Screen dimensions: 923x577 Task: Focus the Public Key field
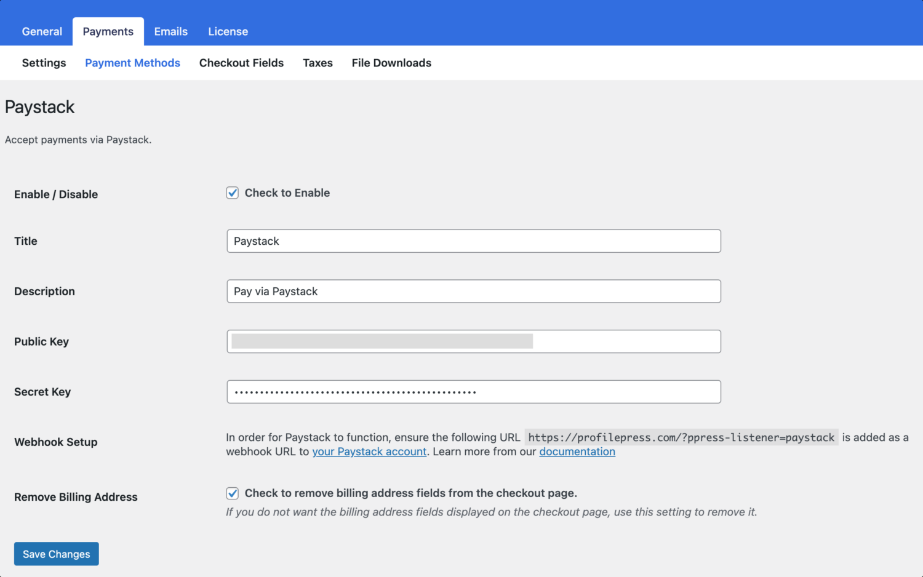pos(474,341)
